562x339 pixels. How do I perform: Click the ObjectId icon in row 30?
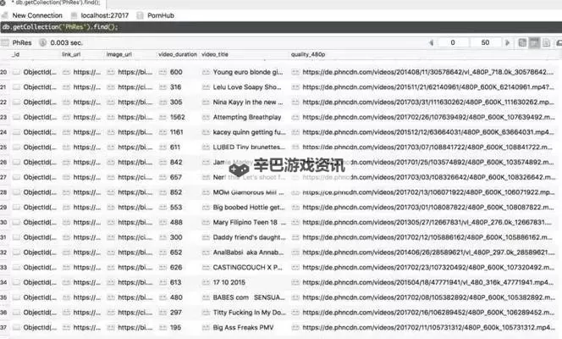pos(16,222)
